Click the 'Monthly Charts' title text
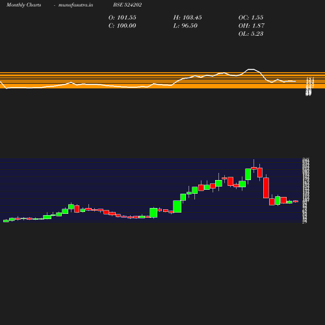This screenshot has width=325, height=325. (23, 5)
